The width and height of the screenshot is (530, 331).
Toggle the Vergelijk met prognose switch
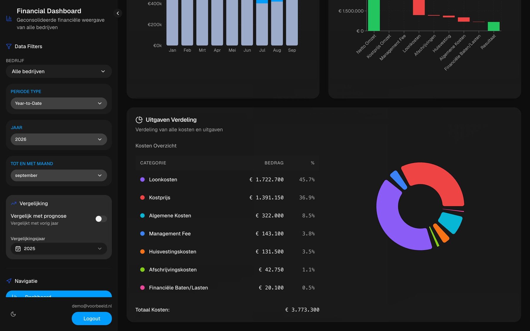click(101, 219)
